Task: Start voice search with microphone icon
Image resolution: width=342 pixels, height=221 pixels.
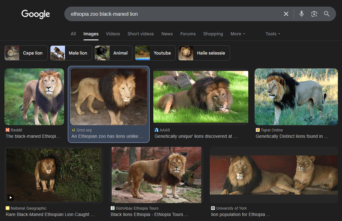Action: pyautogui.click(x=301, y=14)
